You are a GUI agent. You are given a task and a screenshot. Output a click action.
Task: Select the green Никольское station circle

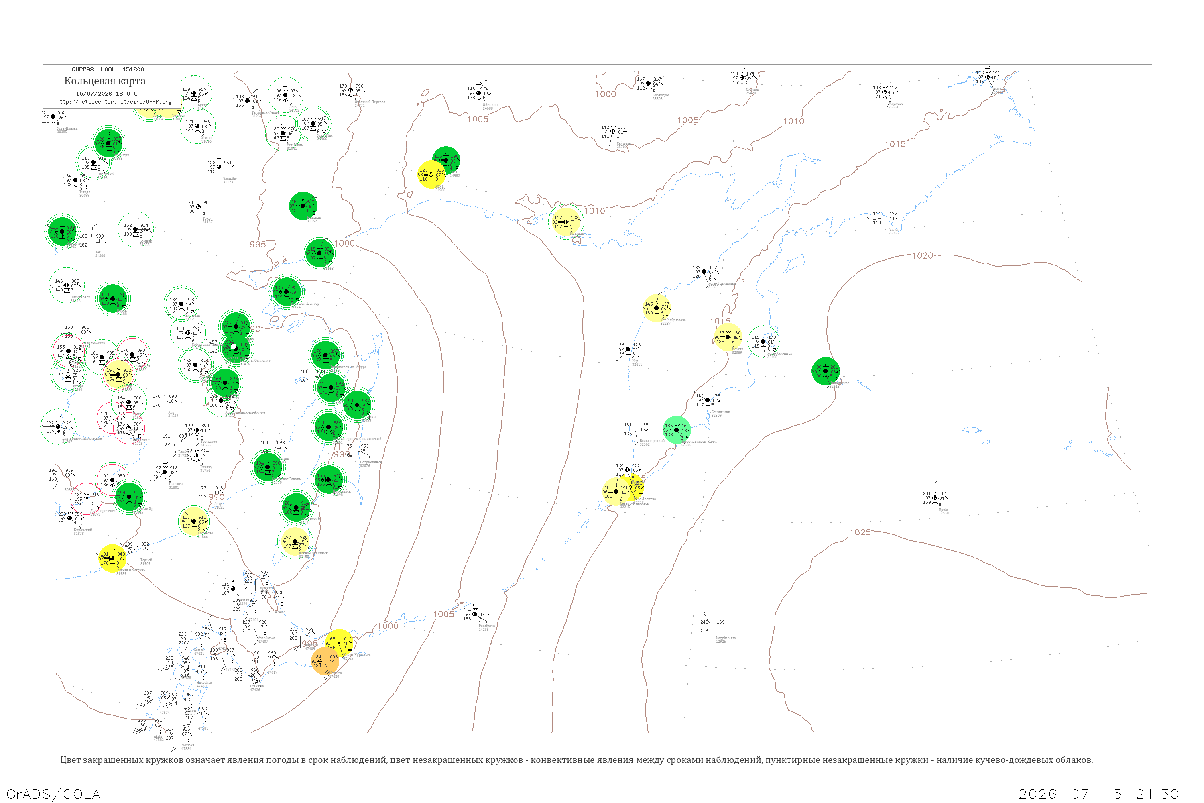point(825,371)
